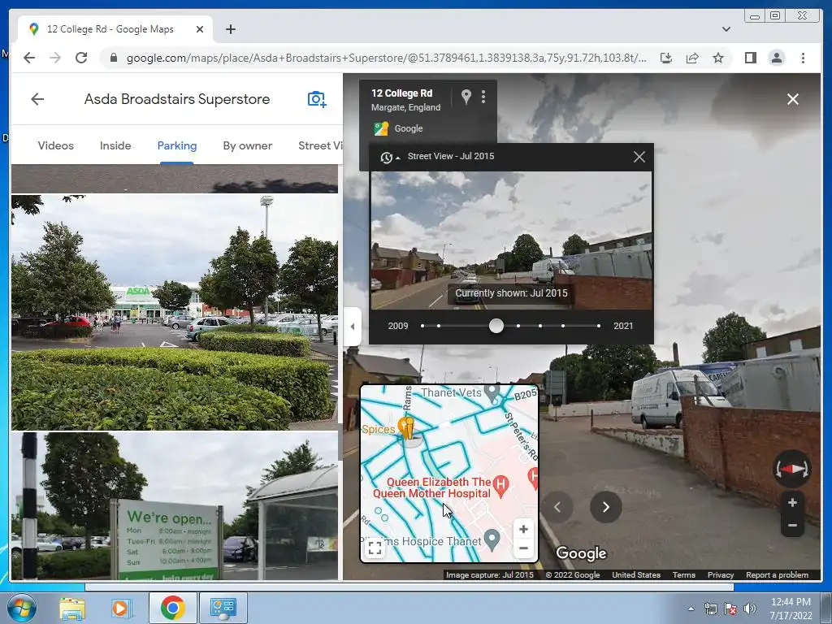
Task: Select the 2021 timeline point
Action: click(x=599, y=326)
